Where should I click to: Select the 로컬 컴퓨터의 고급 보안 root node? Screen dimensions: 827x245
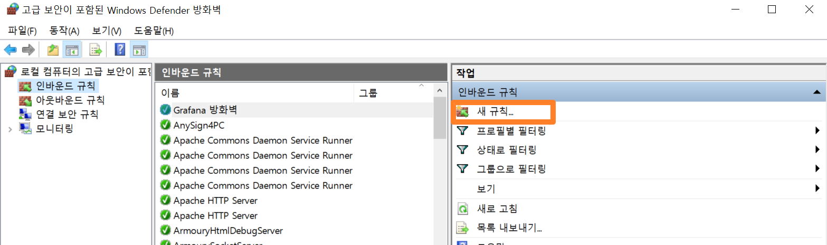pos(78,71)
